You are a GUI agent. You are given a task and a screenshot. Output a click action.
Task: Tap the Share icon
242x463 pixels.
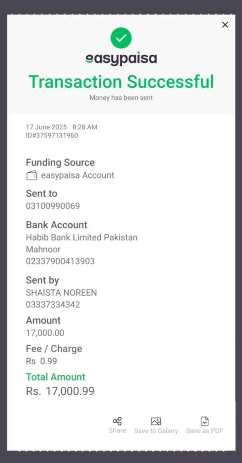pos(117,421)
